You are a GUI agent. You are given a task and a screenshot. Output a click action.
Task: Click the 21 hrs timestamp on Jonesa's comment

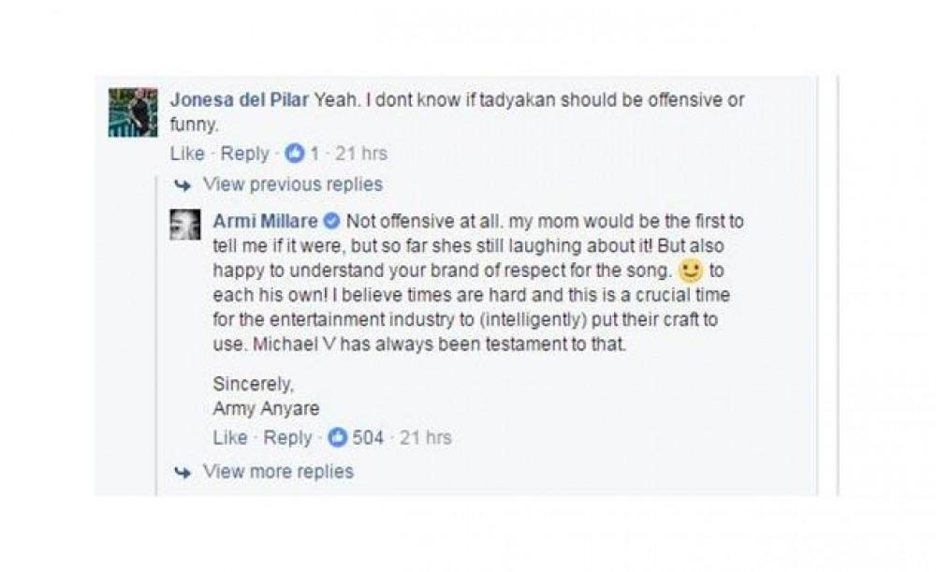pyautogui.click(x=360, y=154)
